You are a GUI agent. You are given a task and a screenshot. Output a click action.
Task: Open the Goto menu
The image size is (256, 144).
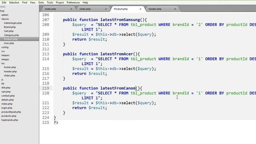(x=41, y=2)
